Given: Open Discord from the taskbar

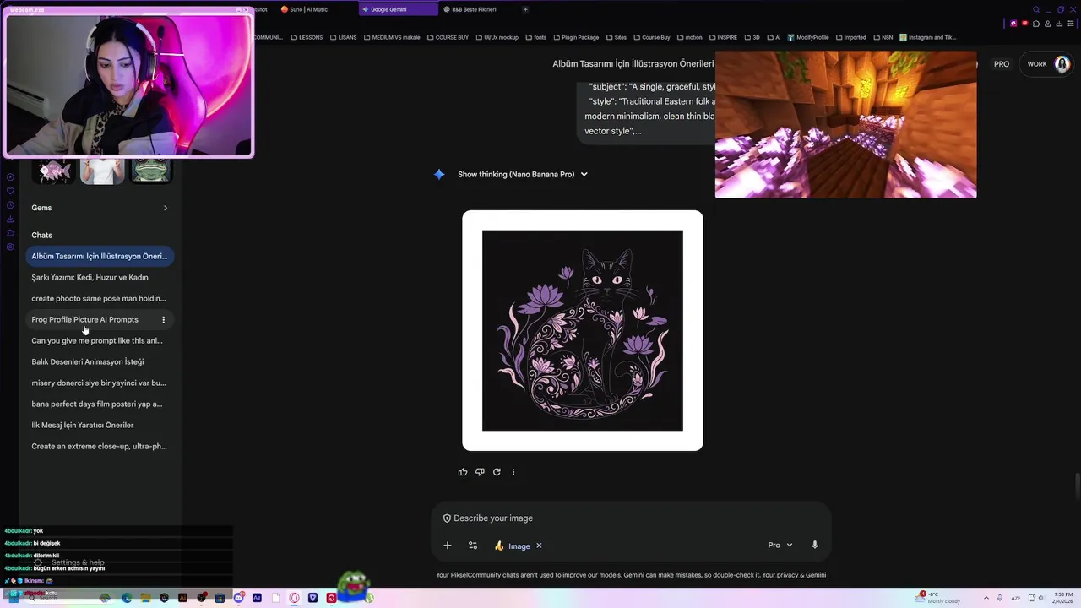Looking at the screenshot, I should 239,598.
